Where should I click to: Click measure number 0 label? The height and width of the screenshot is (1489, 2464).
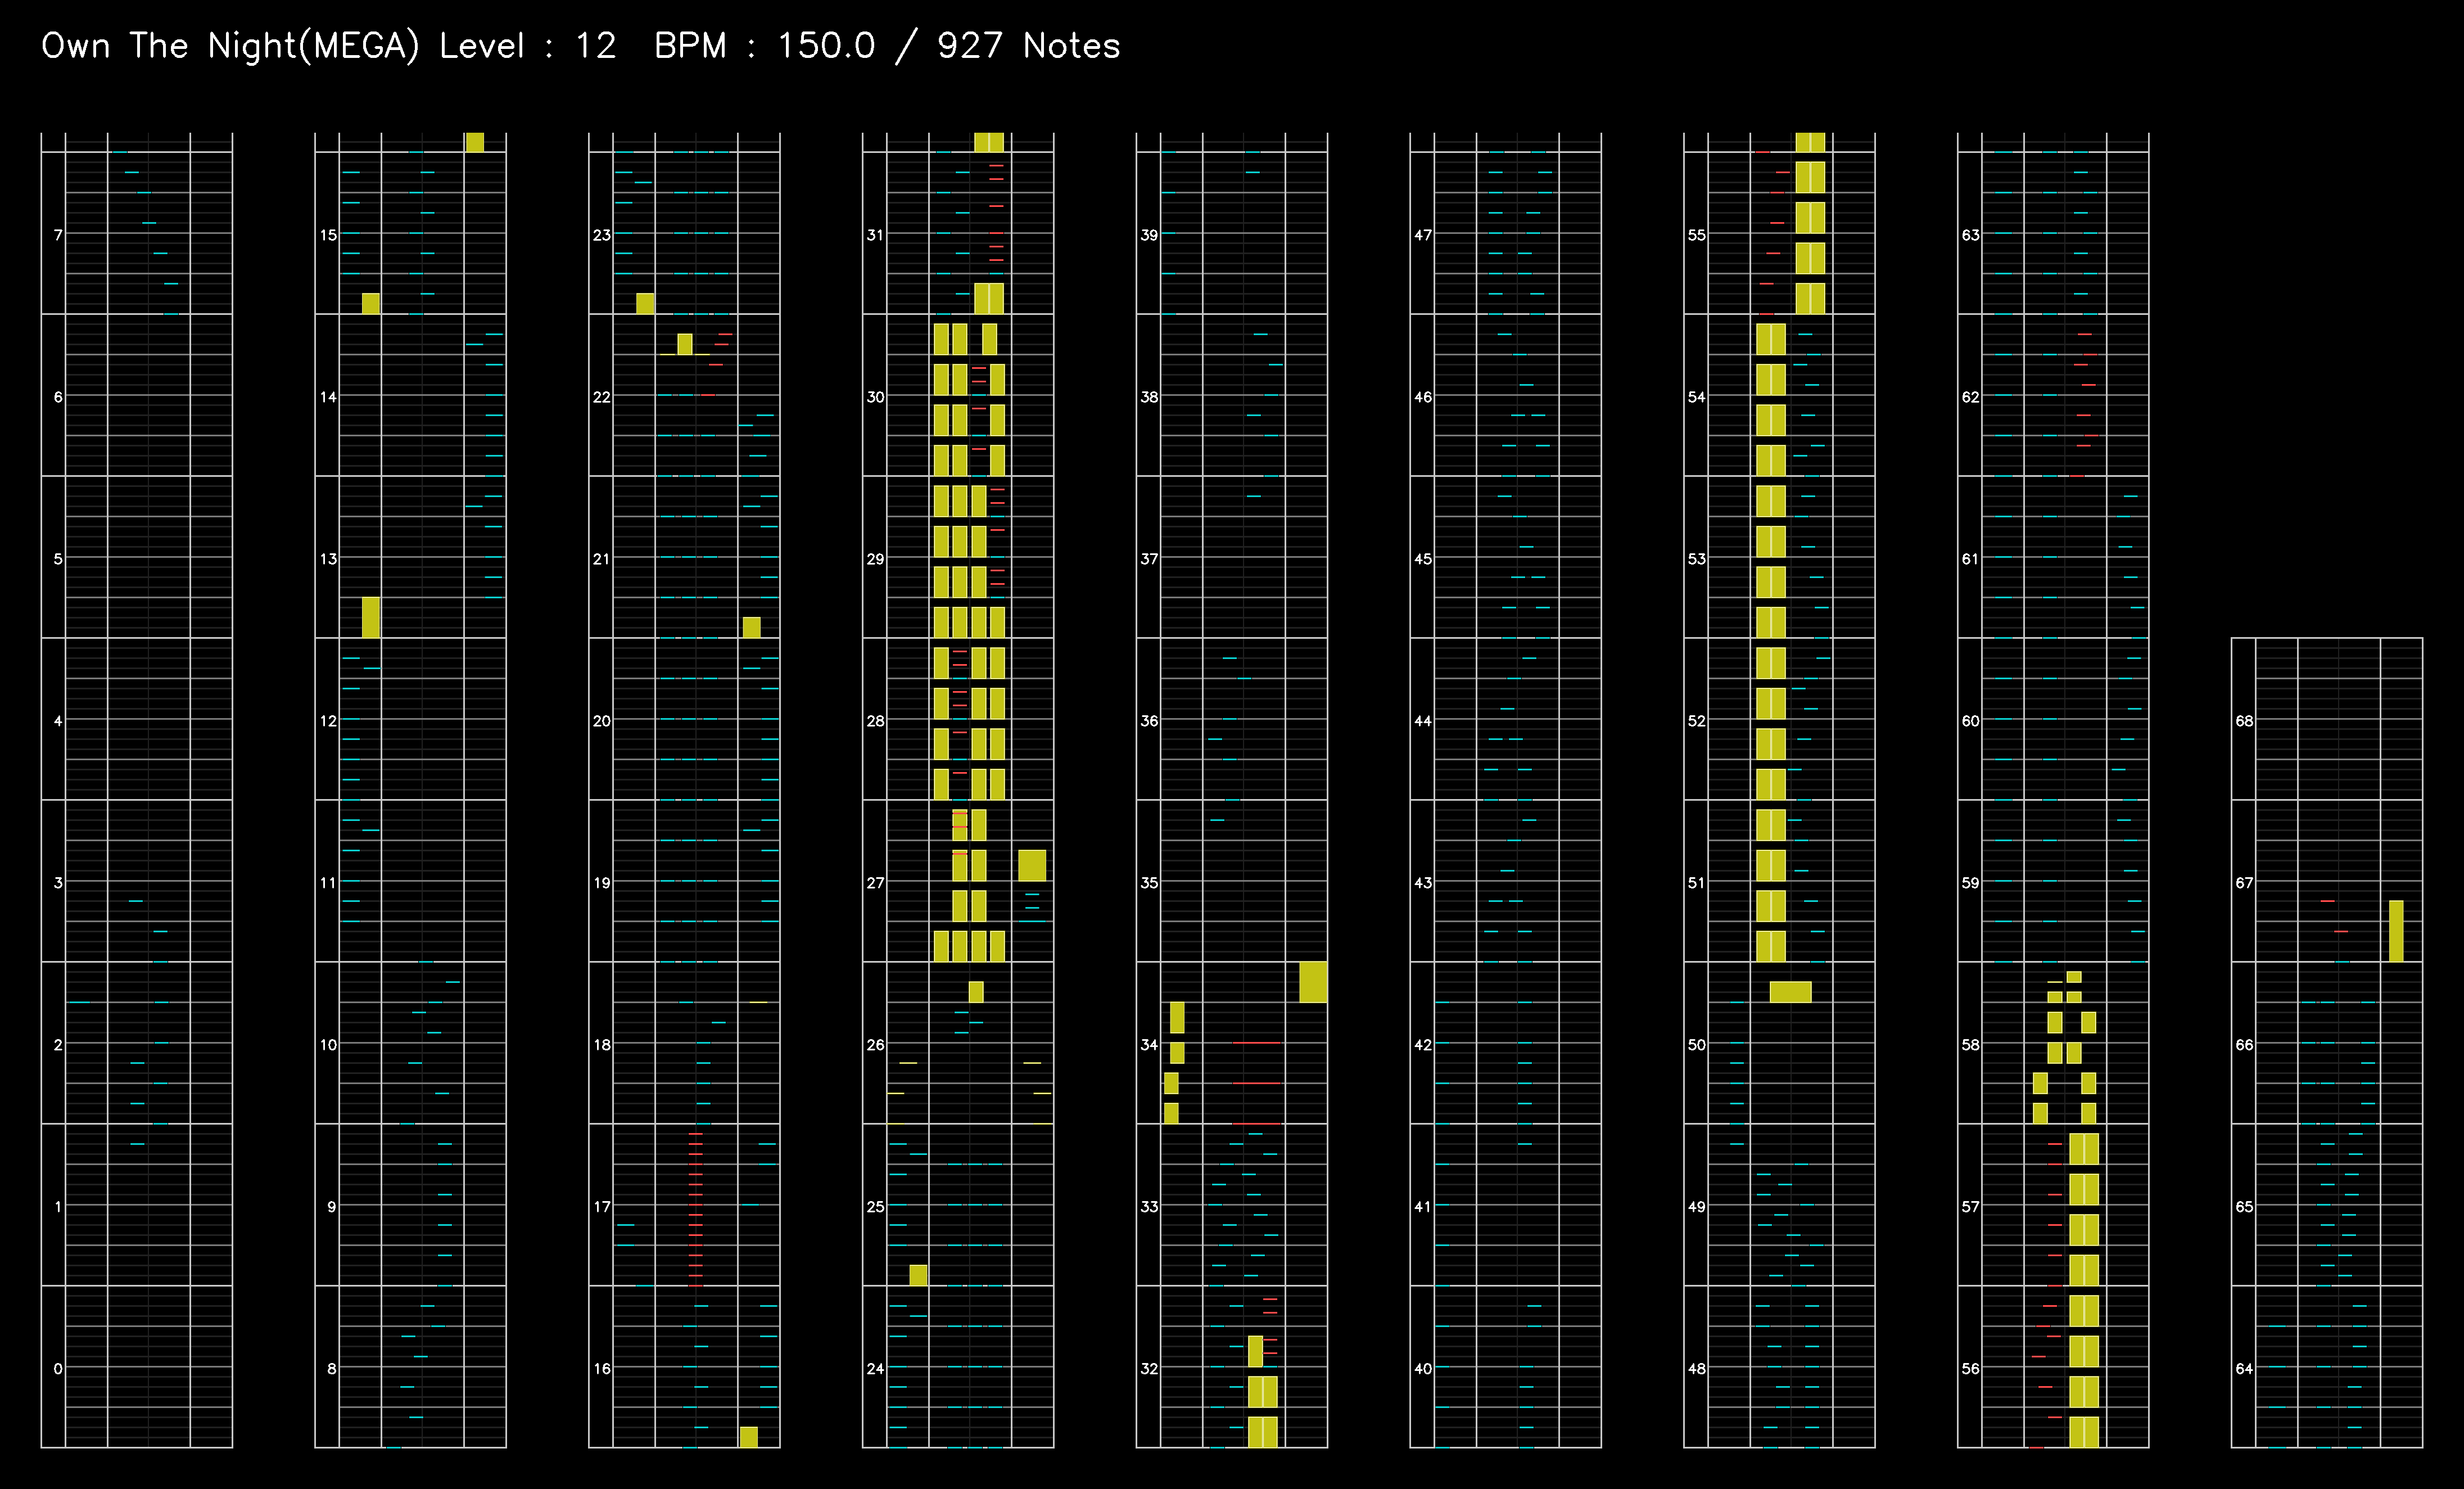58,1368
